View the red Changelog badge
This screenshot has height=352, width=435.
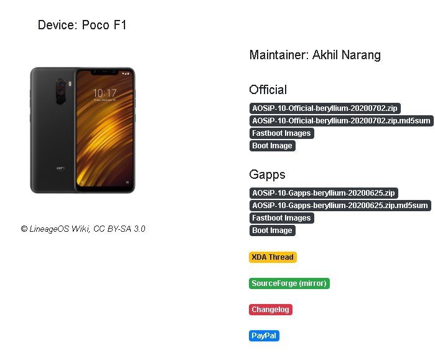[x=271, y=310]
